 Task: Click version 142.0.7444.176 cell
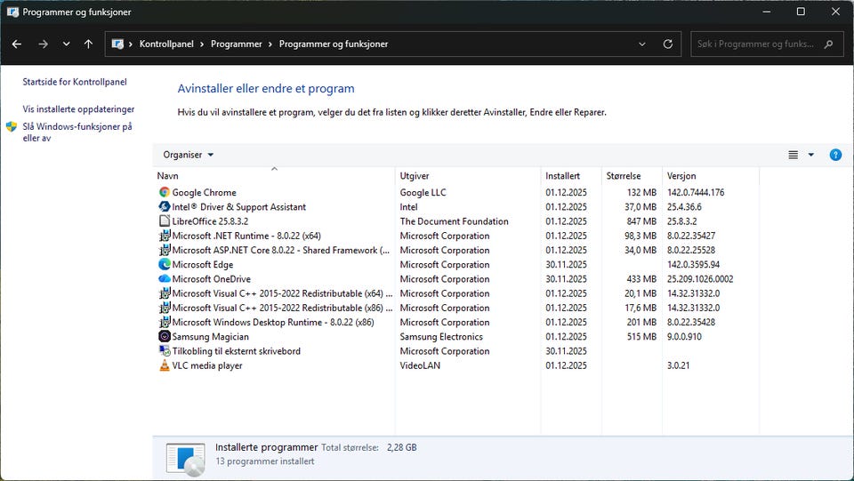[x=696, y=192]
